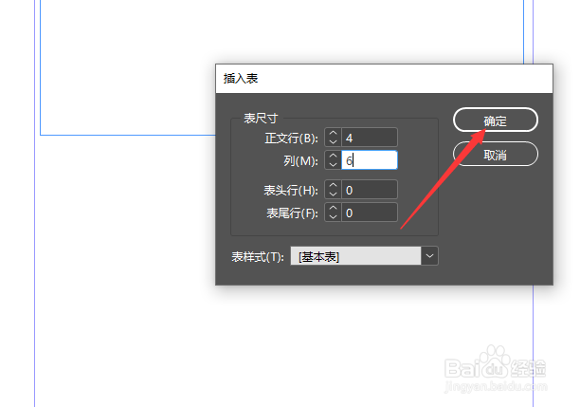Click the 列(M): label
580x407 pixels.
coord(300,160)
